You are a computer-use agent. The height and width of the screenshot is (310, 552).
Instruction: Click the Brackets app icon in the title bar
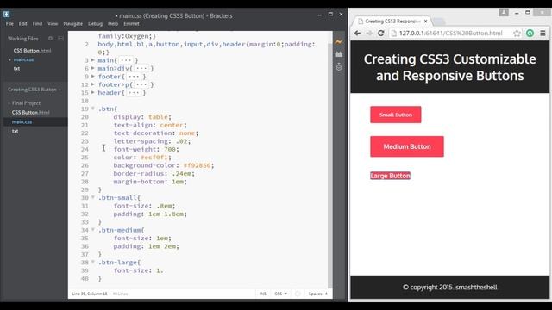pos(6,15)
